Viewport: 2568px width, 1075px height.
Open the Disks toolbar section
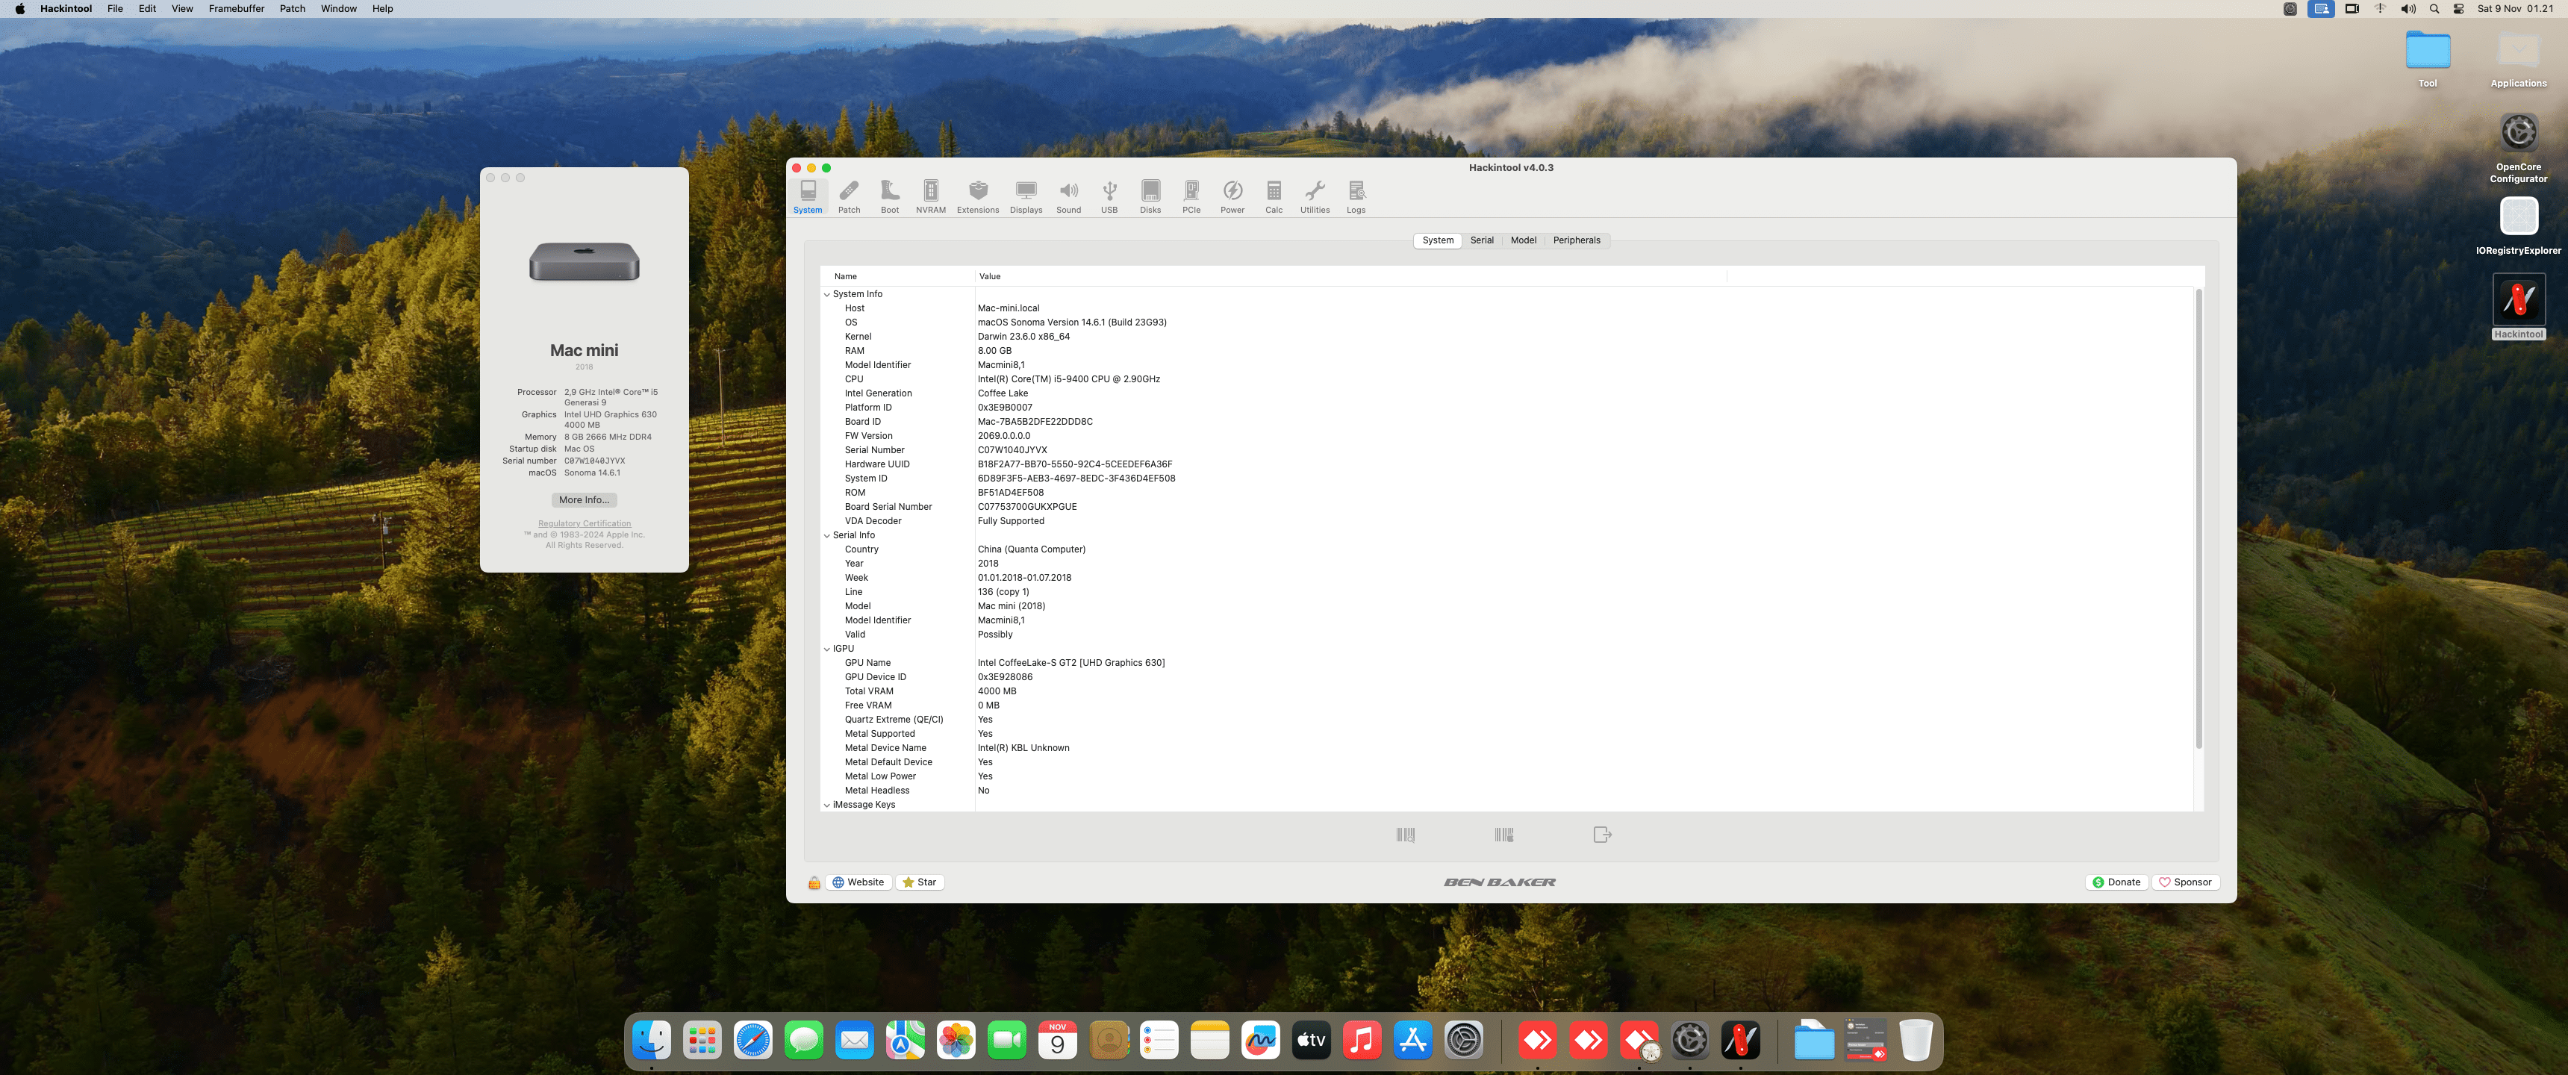click(1150, 196)
